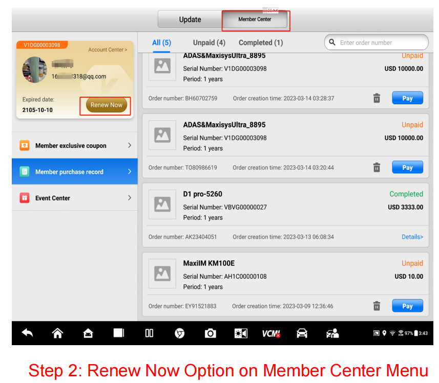Open Details for the D1 pro-5260 order

pyautogui.click(x=412, y=237)
